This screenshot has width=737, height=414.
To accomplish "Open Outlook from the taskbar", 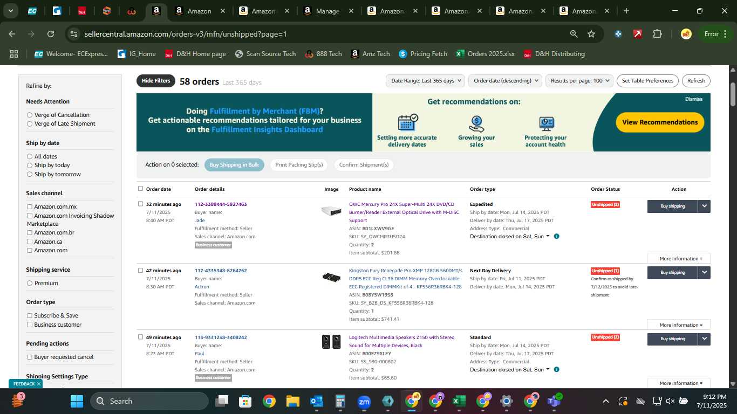I will pyautogui.click(x=317, y=401).
